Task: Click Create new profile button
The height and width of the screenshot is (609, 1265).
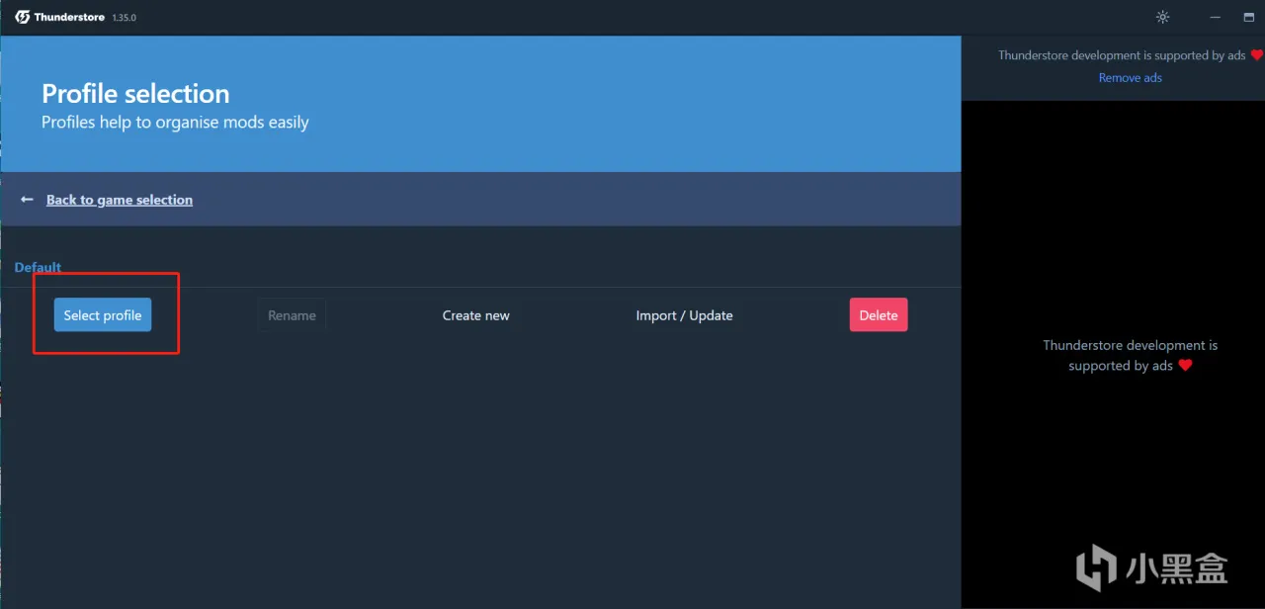Action: point(476,315)
